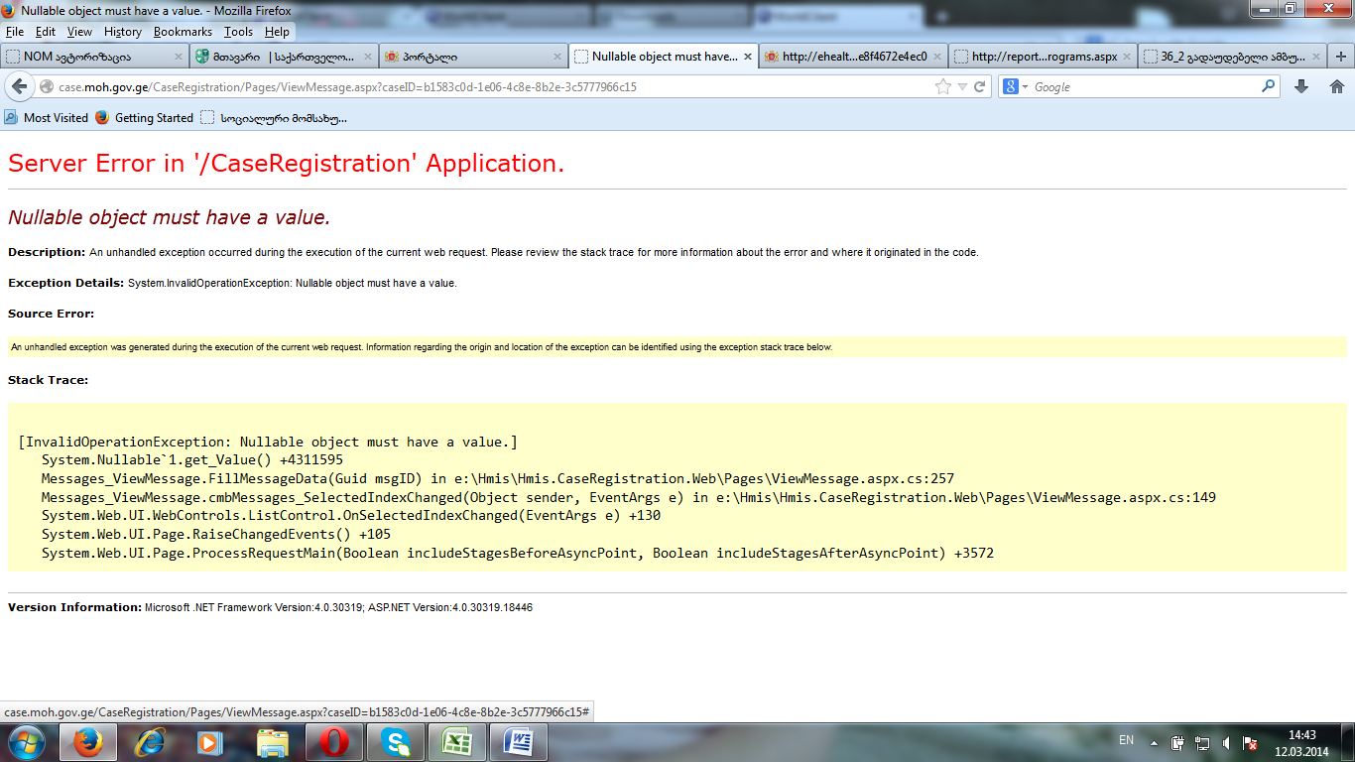Open Skype from the taskbar
This screenshot has height=762, width=1355.
396,742
